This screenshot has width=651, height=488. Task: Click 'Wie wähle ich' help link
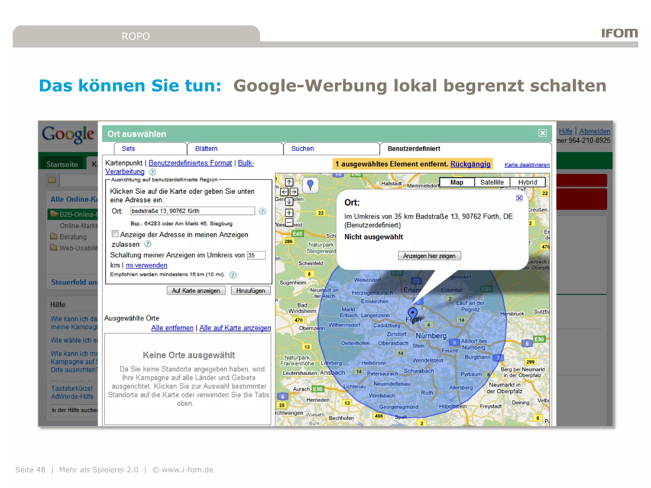[x=74, y=340]
